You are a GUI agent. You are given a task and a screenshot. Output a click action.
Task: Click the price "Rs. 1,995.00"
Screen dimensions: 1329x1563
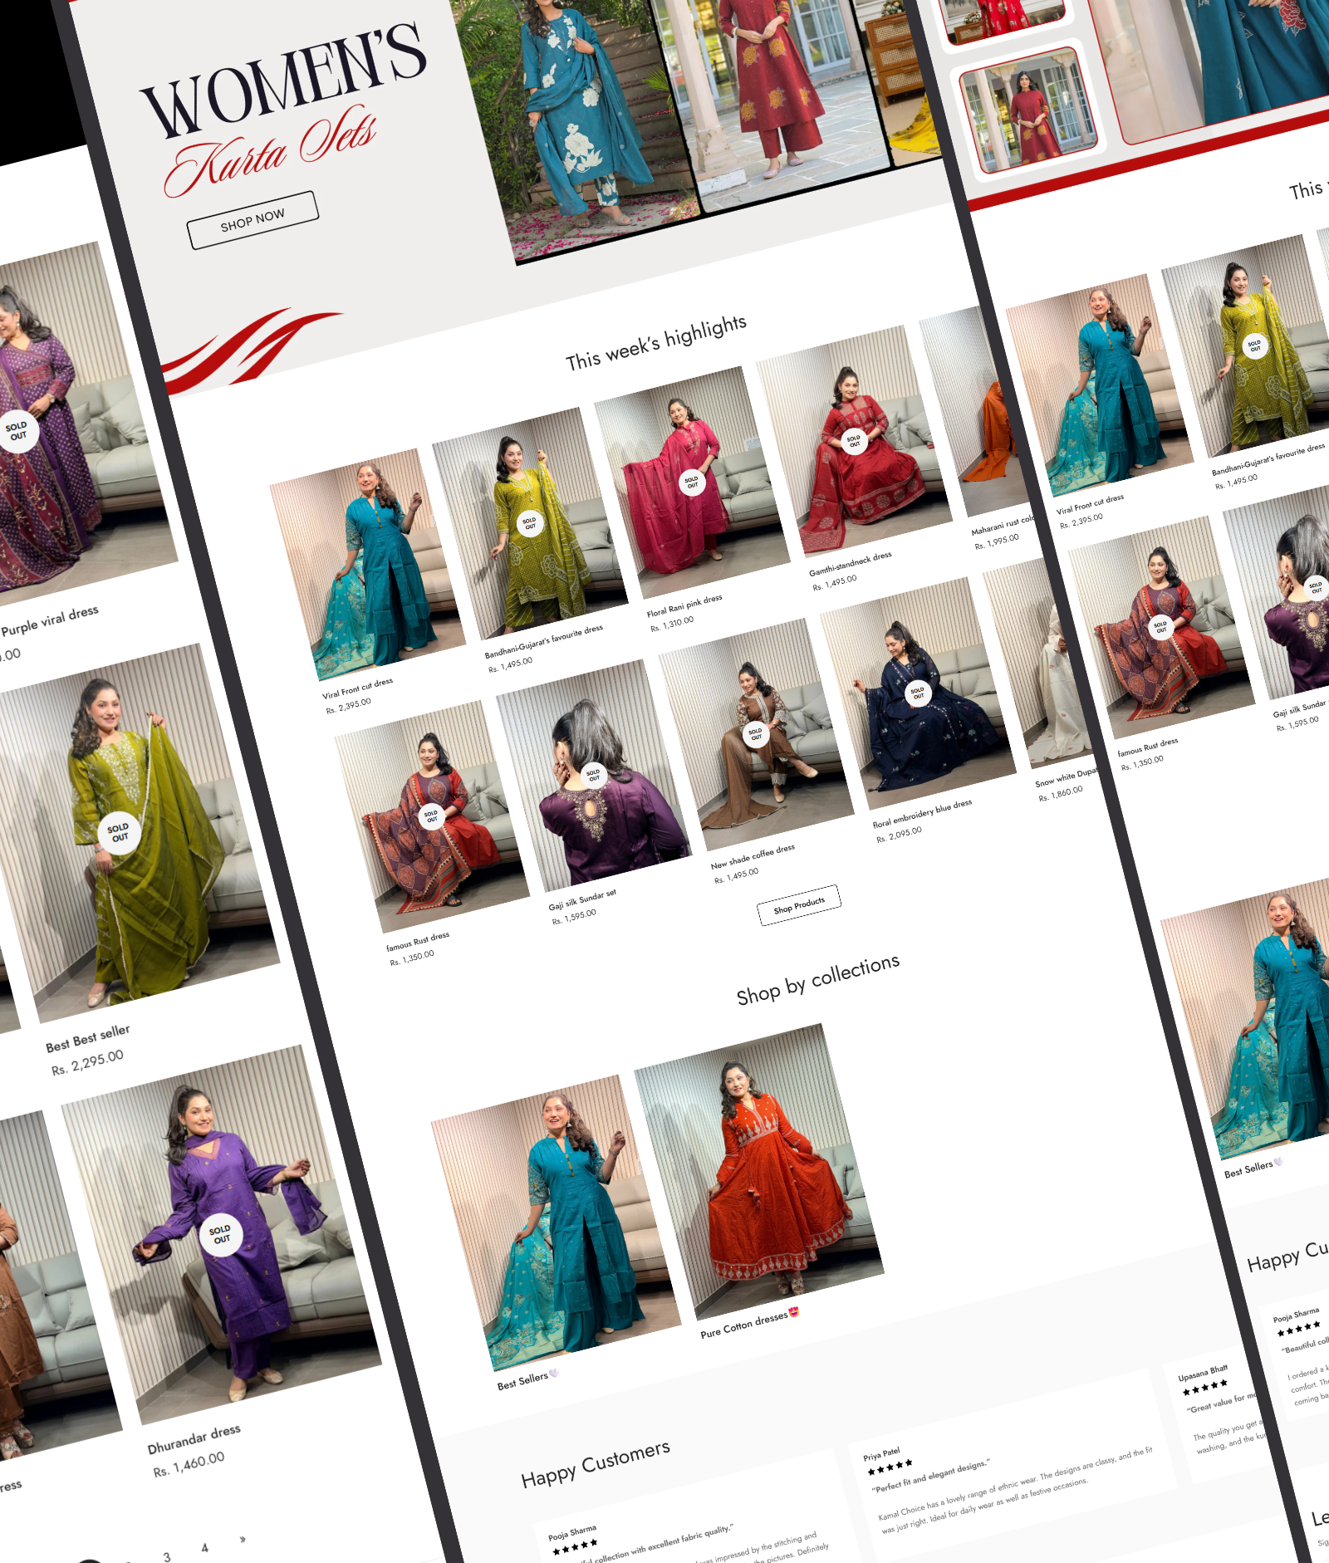click(x=997, y=541)
